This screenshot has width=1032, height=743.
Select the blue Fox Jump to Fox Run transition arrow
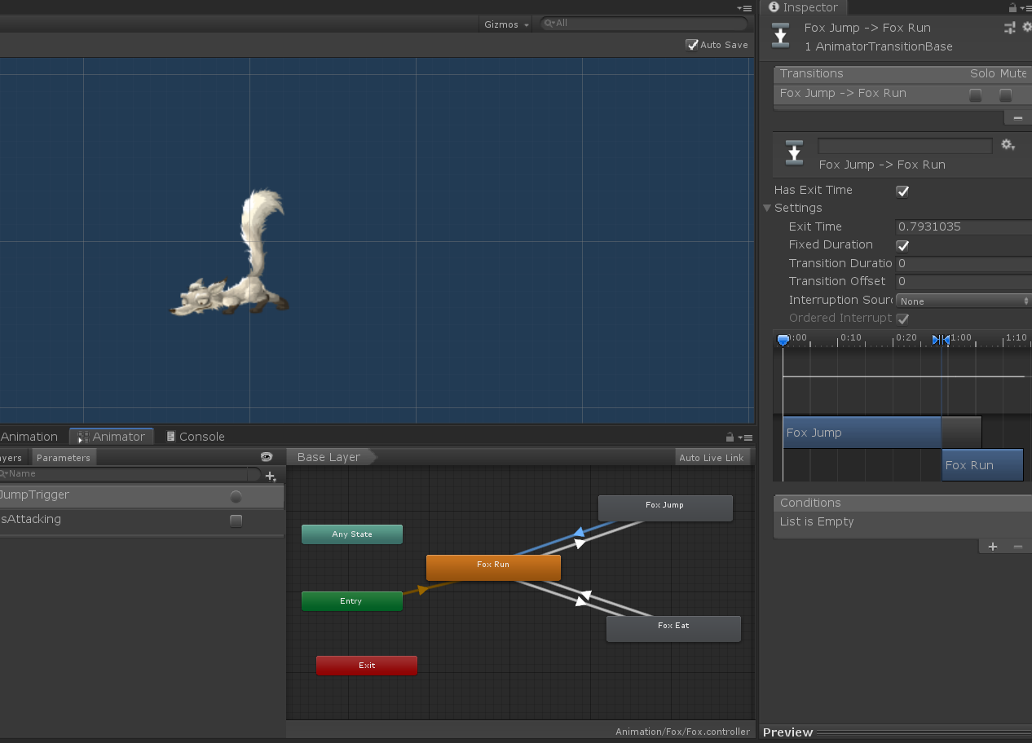pyautogui.click(x=578, y=532)
